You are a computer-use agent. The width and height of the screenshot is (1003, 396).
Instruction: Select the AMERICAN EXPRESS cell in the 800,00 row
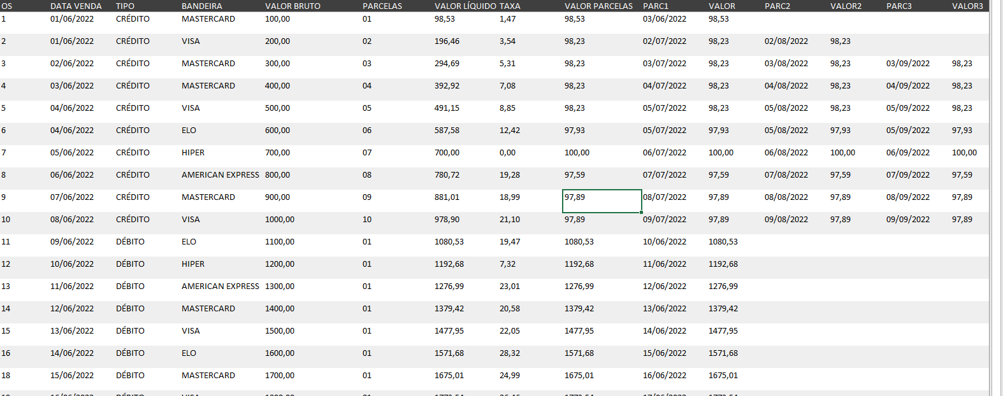point(220,175)
